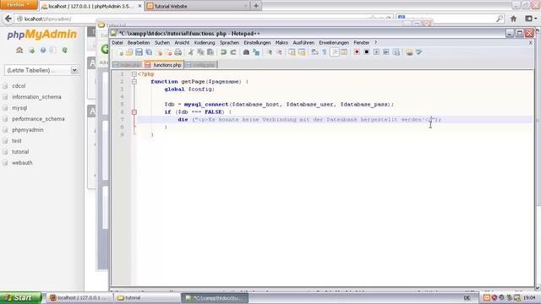Select the mysql database in sidebar
Screen dimensions: 541x304
[x=19, y=108]
